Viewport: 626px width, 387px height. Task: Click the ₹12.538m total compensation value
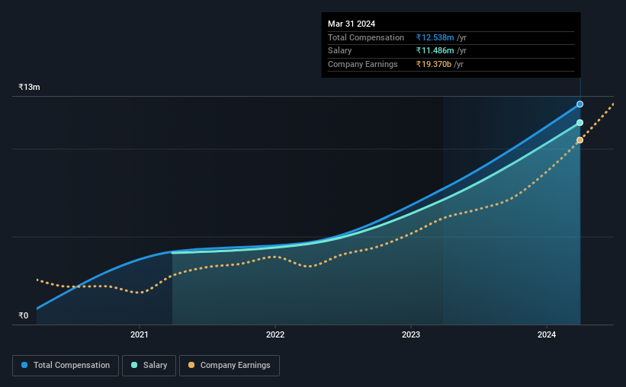point(435,37)
